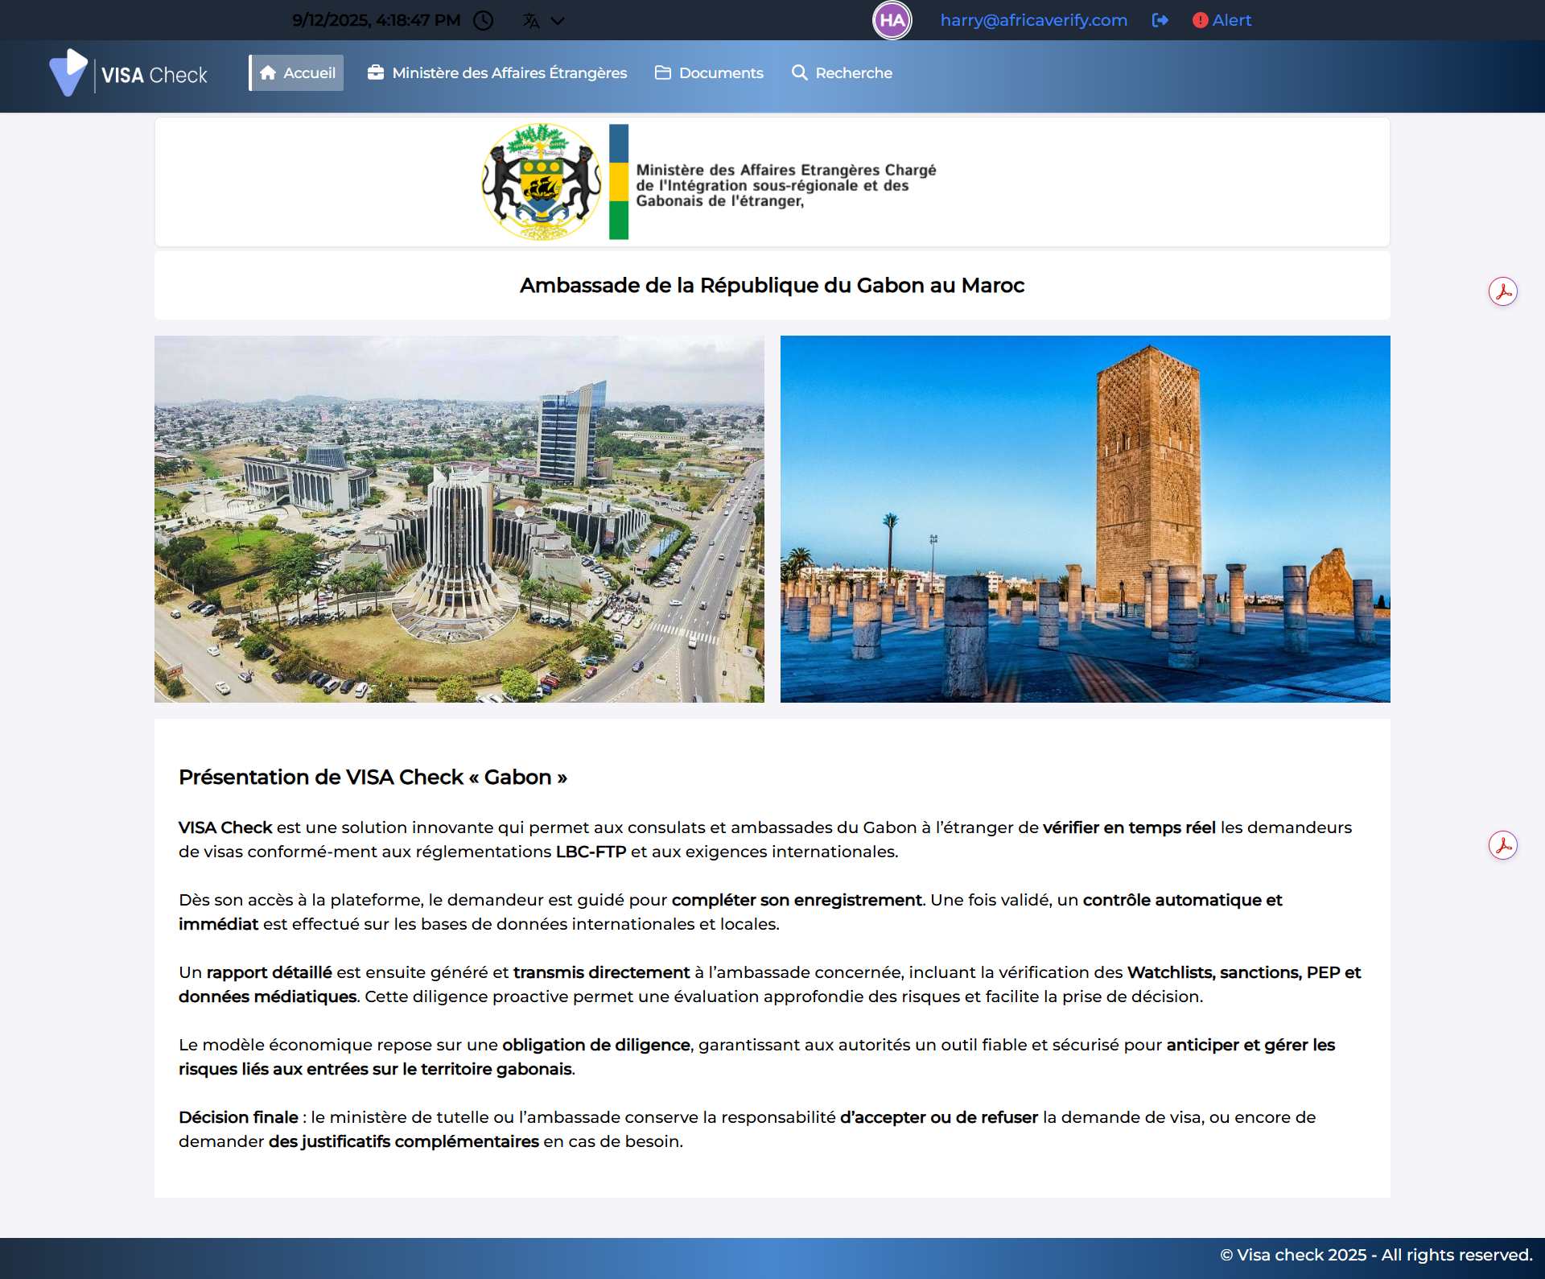Expand the language dropdown chevron
The width and height of the screenshot is (1545, 1279).
(x=558, y=20)
